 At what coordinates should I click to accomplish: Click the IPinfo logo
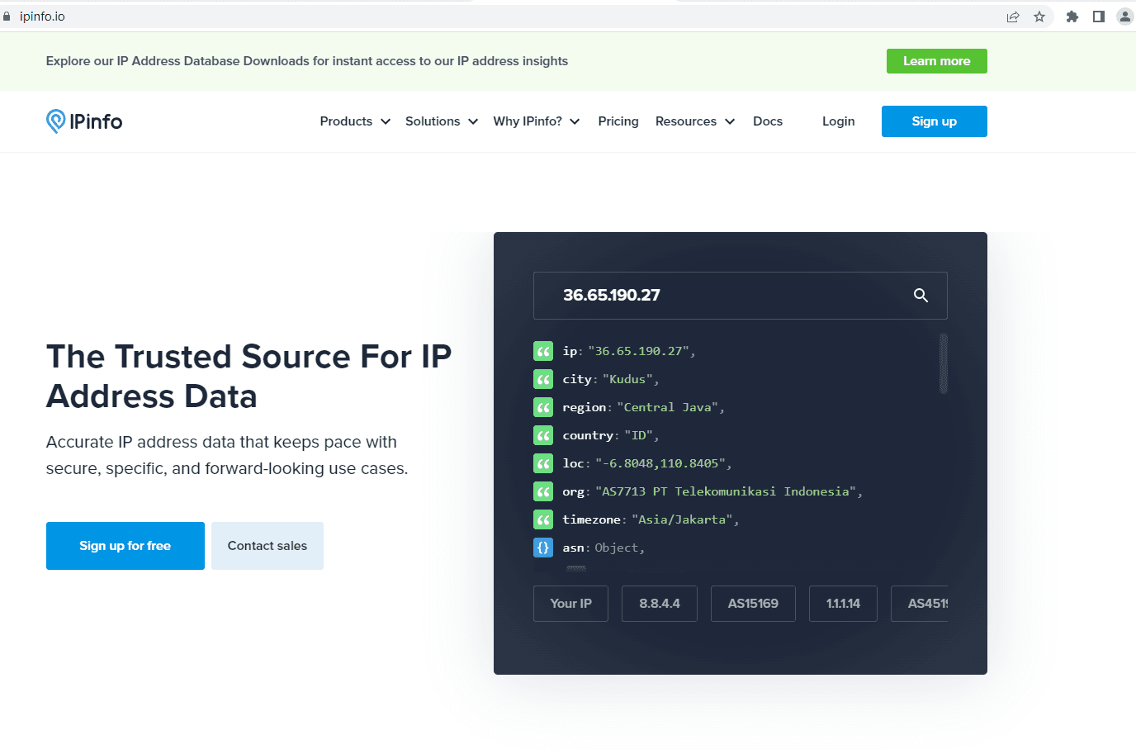point(84,121)
